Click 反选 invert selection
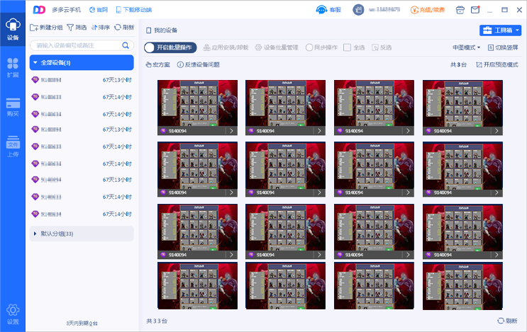 pos(382,47)
